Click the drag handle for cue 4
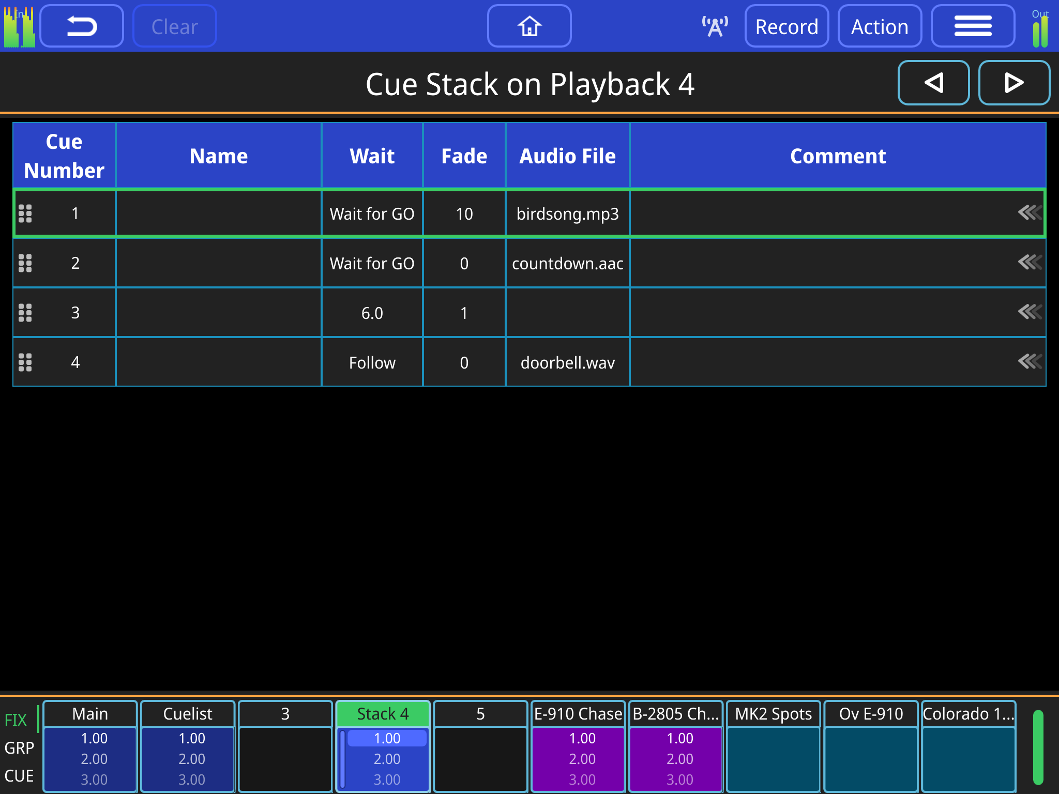This screenshot has height=794, width=1059. (25, 362)
